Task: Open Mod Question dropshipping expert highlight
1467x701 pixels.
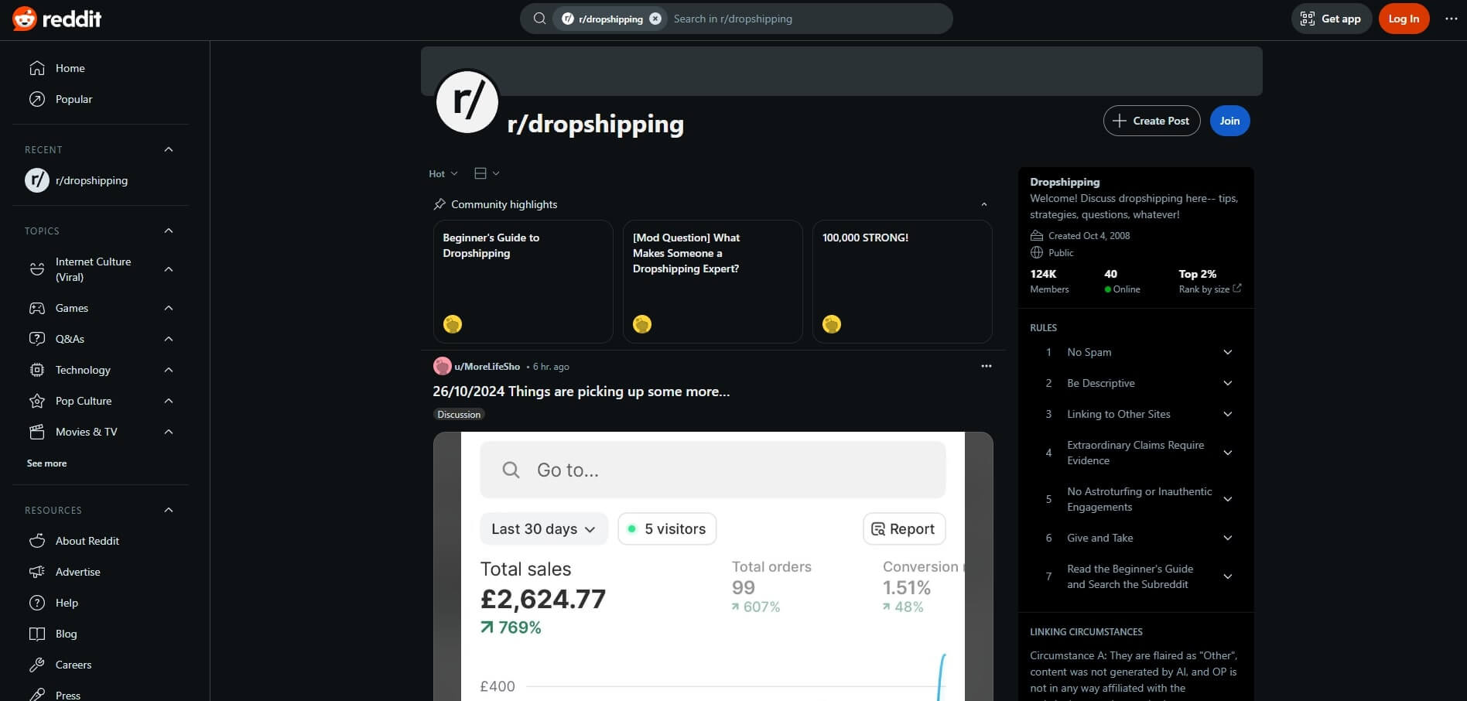Action: click(x=713, y=282)
